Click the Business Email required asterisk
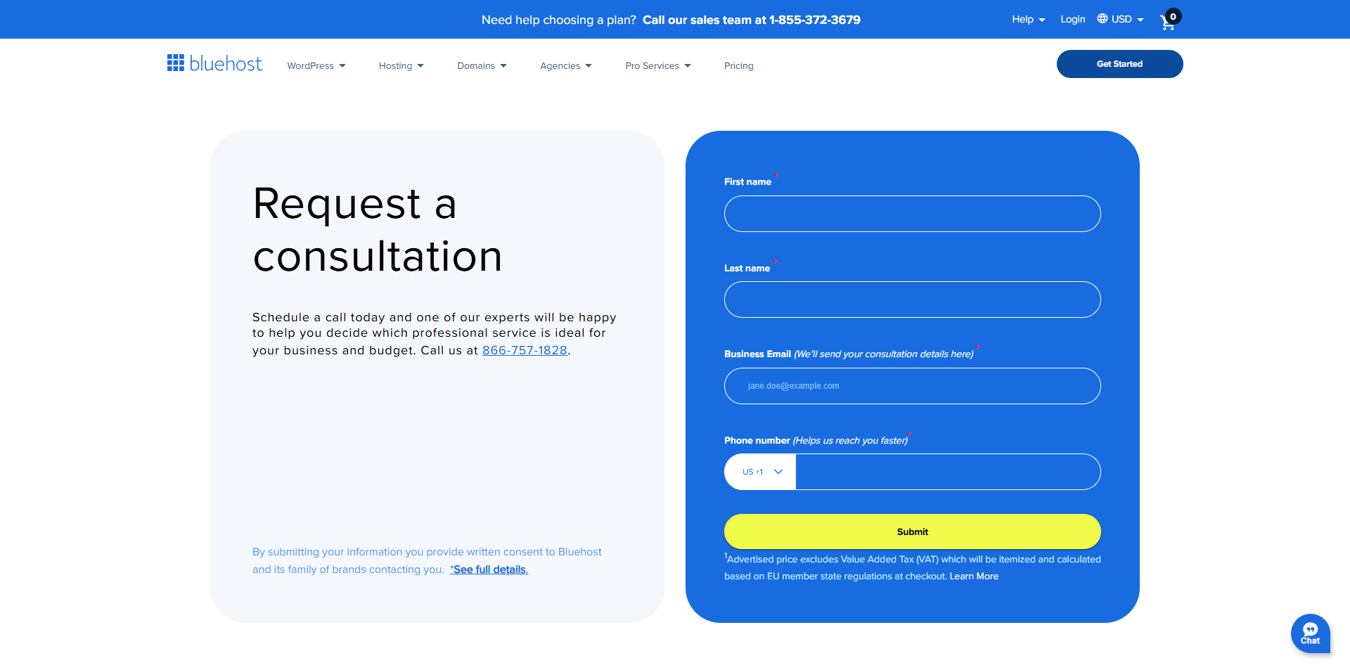 point(978,347)
